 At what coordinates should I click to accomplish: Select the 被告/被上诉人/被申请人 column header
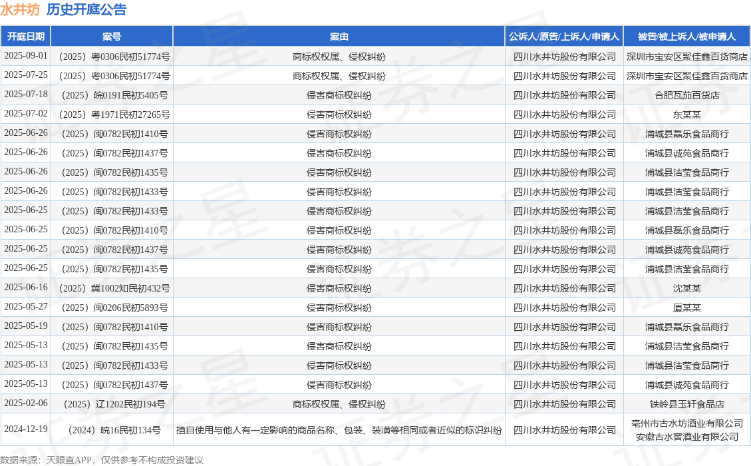[687, 37]
